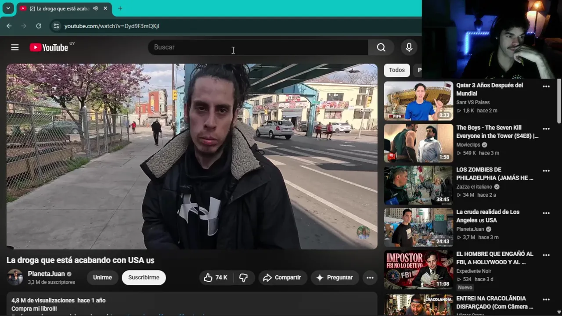Open the Preguntar AI button
Image resolution: width=562 pixels, height=316 pixels.
pos(335,277)
